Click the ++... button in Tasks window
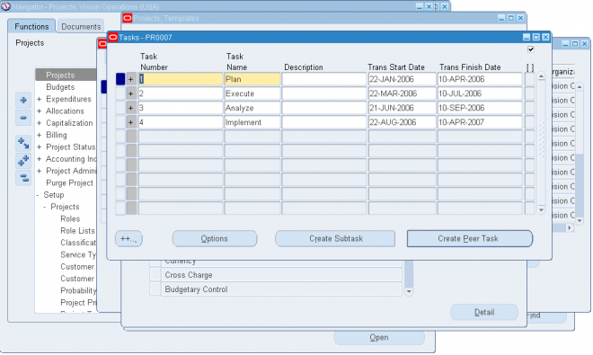This screenshot has height=355, width=593. (x=128, y=239)
